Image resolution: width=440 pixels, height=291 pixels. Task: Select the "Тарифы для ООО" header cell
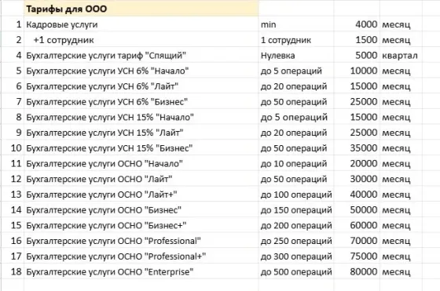[141, 9]
